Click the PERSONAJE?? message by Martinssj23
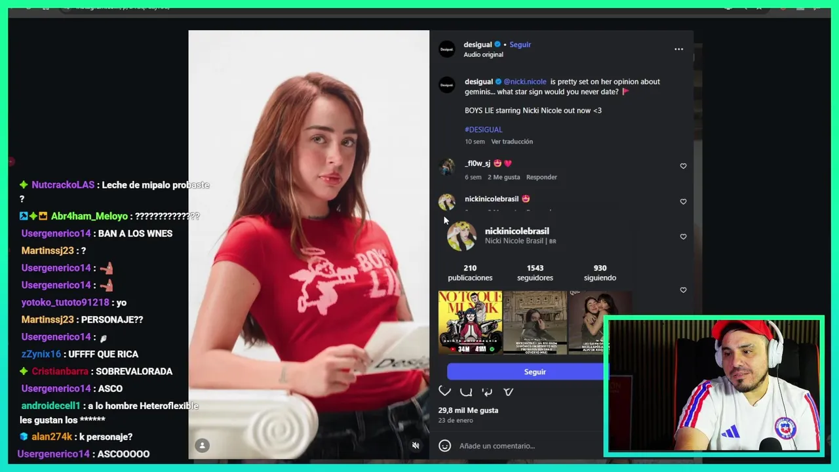Viewport: 839px width, 472px height. 111,320
